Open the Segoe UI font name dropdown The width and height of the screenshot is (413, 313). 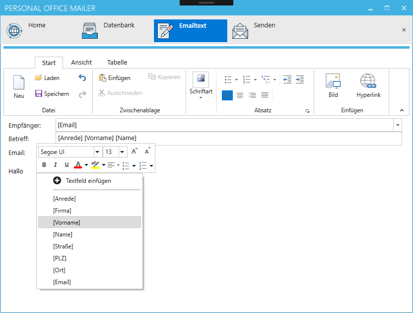pyautogui.click(x=97, y=152)
